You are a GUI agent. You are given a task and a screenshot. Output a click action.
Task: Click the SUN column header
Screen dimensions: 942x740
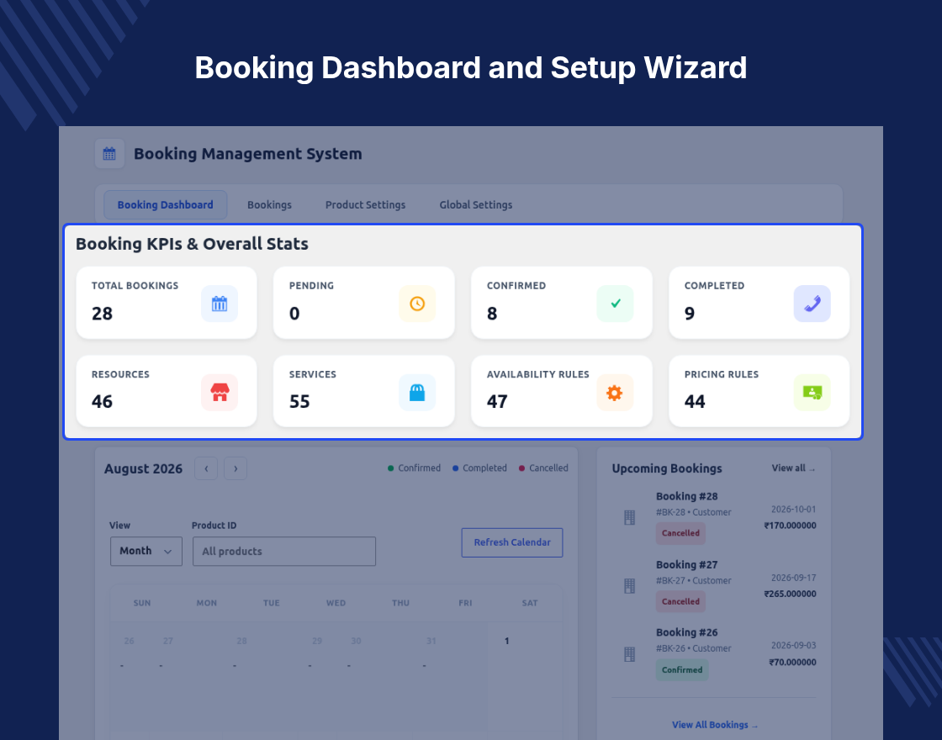coord(142,603)
